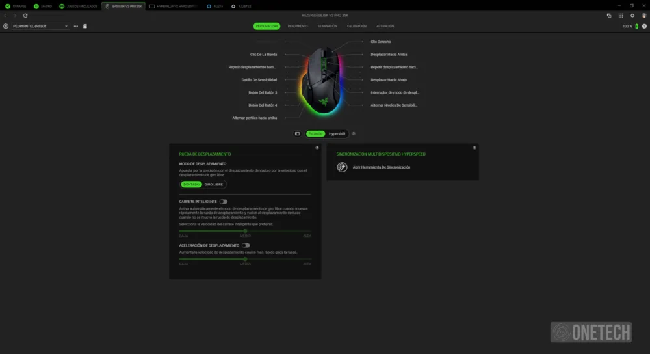
Task: Click the Ajustes gear icon in tab bar
Action: click(x=233, y=7)
